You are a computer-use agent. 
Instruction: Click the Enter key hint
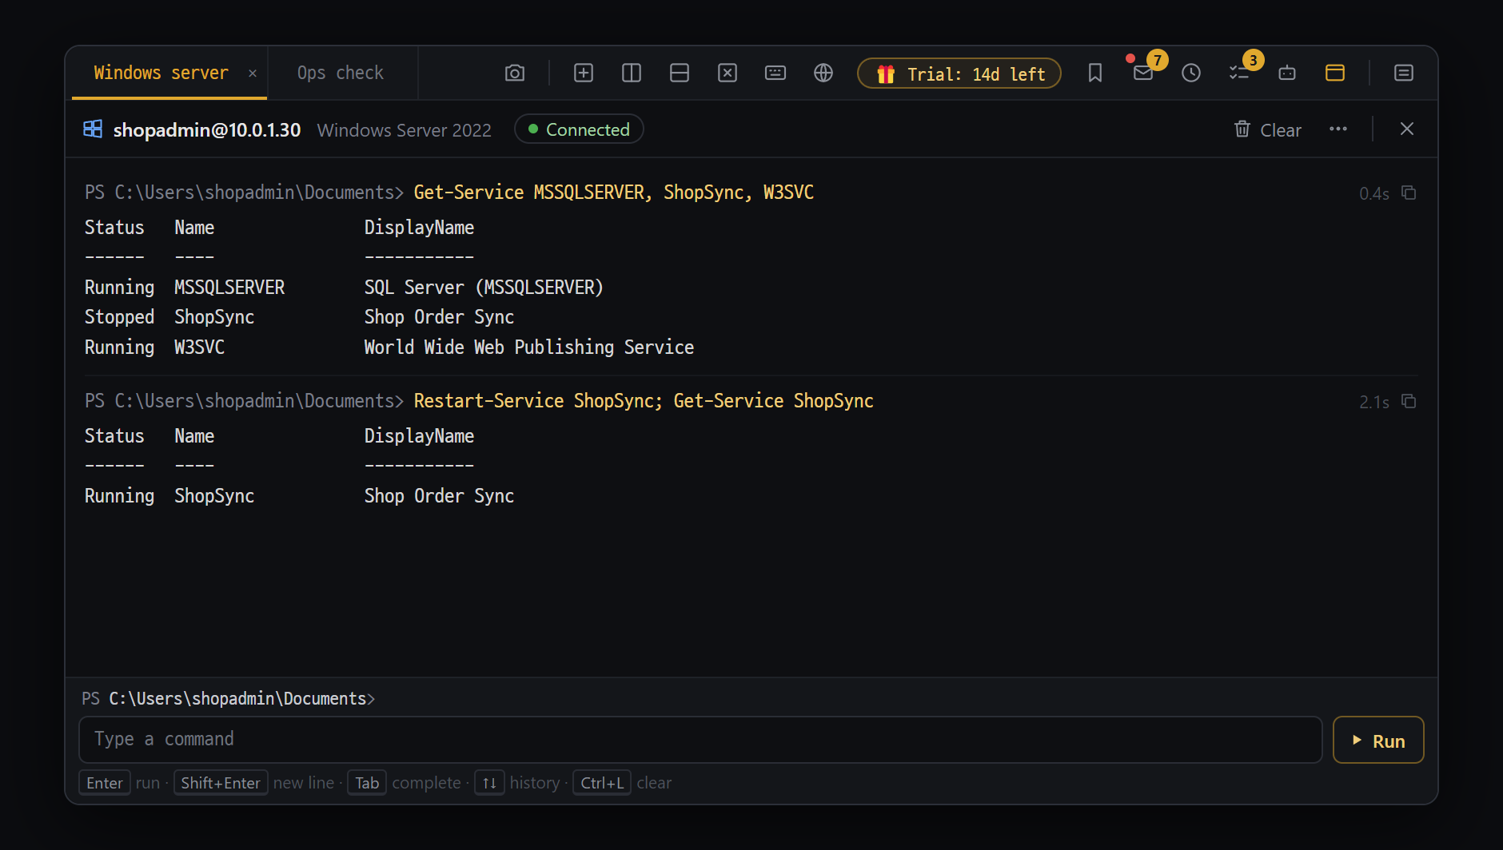[105, 783]
